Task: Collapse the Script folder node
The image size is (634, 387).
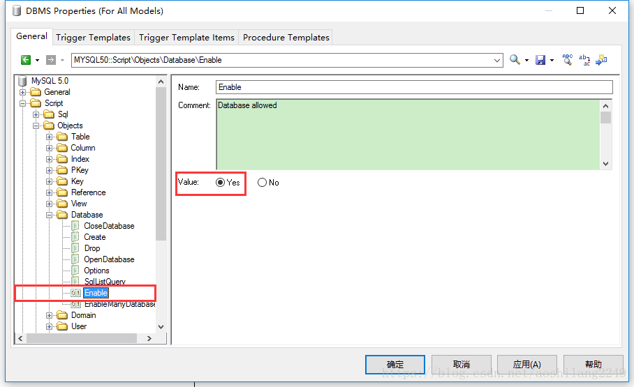Action: (x=22, y=103)
